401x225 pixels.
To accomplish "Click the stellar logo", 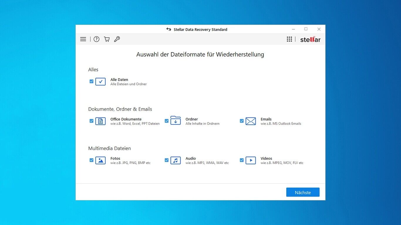I will pos(310,39).
